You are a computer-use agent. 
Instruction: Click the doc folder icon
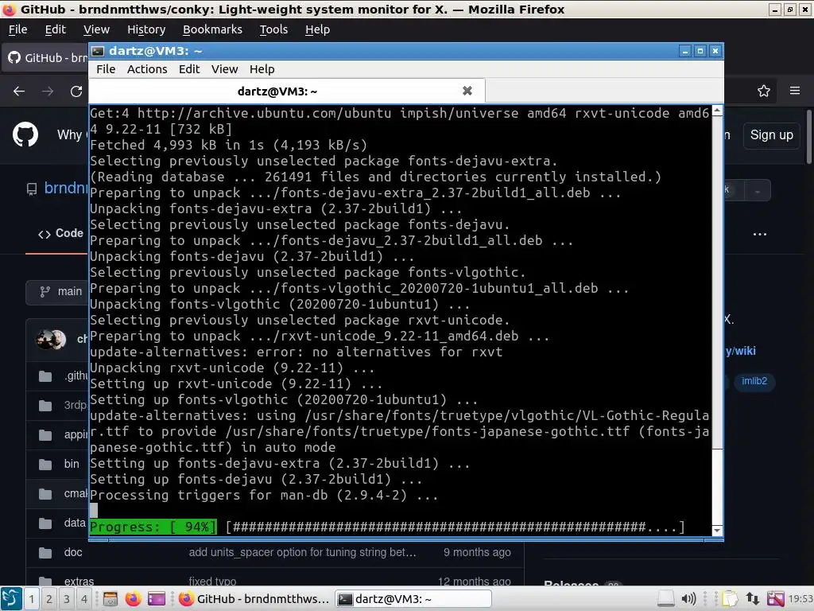(45, 552)
